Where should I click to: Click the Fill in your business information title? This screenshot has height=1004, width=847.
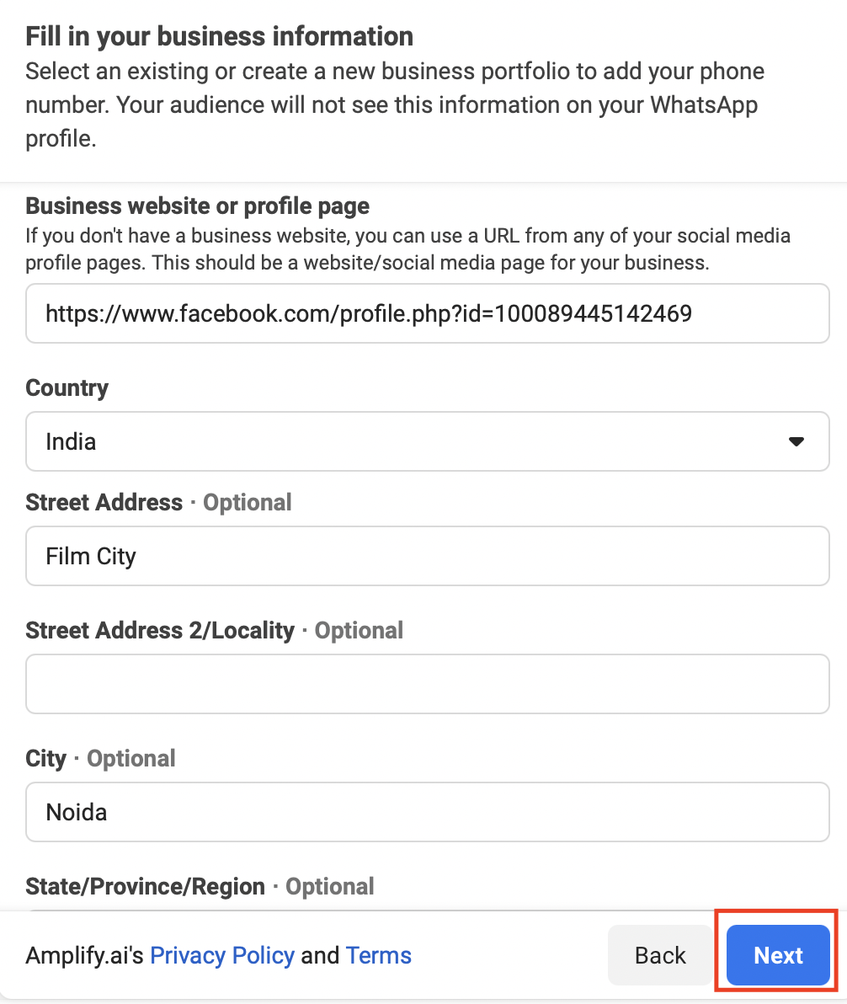click(220, 36)
